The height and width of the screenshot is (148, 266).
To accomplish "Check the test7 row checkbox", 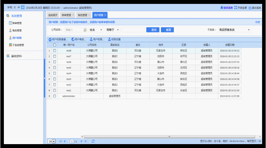I will tap(54, 56).
